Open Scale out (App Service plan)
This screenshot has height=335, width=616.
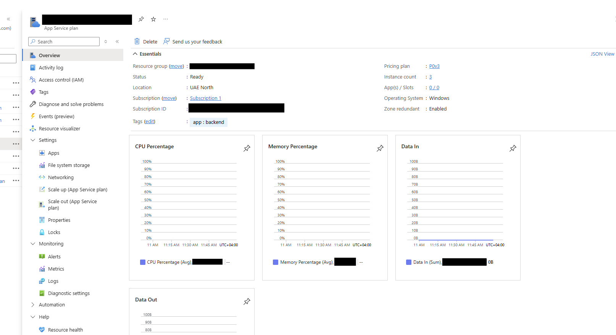[72, 205]
